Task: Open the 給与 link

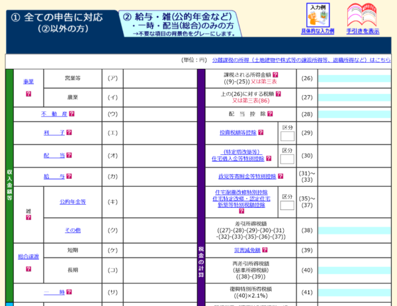Action: [x=54, y=176]
